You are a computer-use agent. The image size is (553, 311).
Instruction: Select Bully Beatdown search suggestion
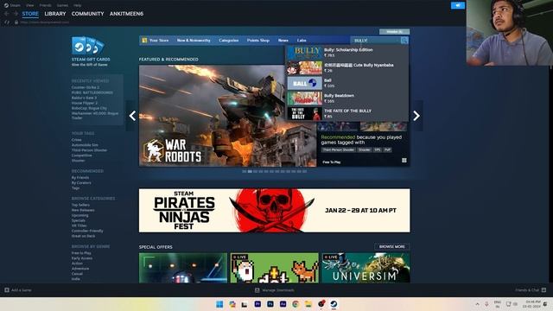tap(347, 98)
